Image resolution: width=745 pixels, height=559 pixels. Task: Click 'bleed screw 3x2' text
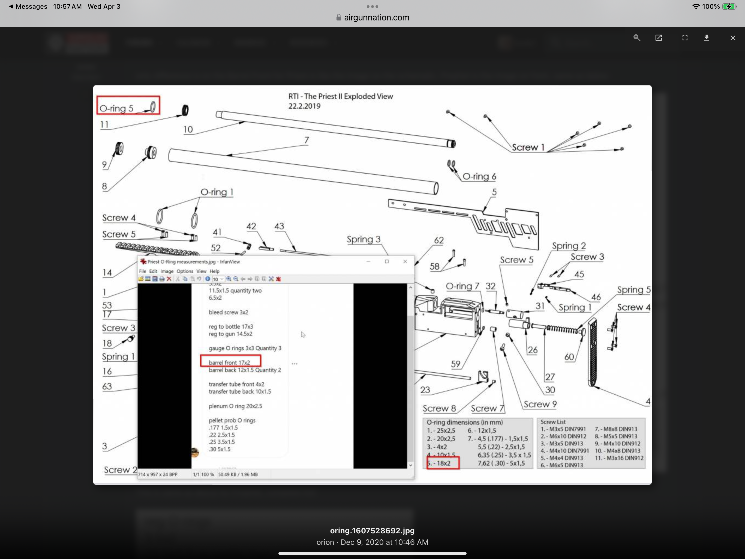[x=228, y=312]
